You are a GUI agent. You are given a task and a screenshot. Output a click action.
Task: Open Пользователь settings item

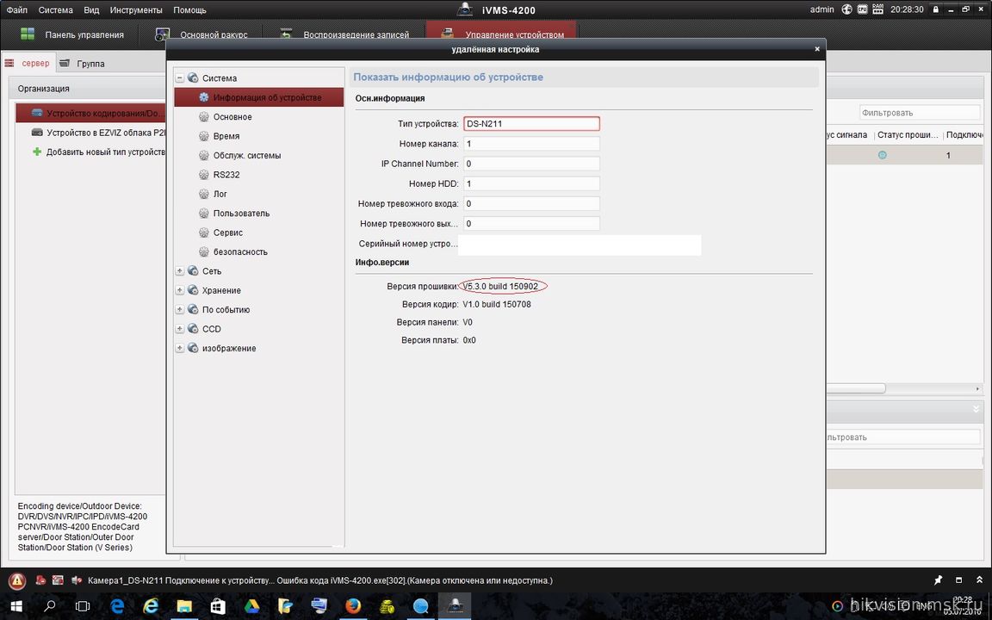coord(241,214)
